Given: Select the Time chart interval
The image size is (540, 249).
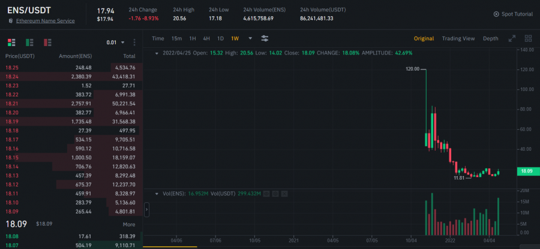Looking at the screenshot, I should pyautogui.click(x=158, y=38).
